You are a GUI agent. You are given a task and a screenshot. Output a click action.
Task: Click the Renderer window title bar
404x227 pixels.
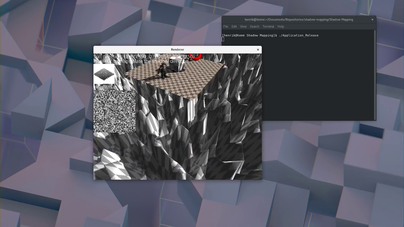pos(177,49)
